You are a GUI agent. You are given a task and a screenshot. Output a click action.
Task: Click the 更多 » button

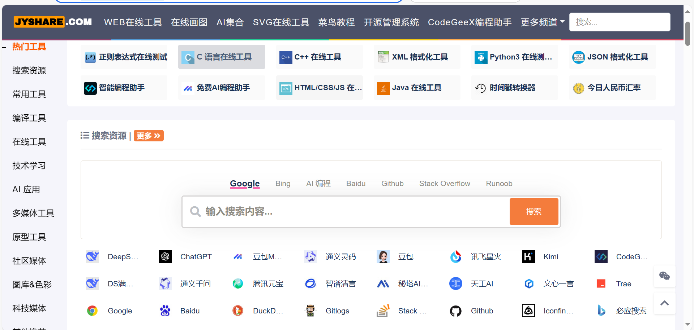pyautogui.click(x=149, y=136)
